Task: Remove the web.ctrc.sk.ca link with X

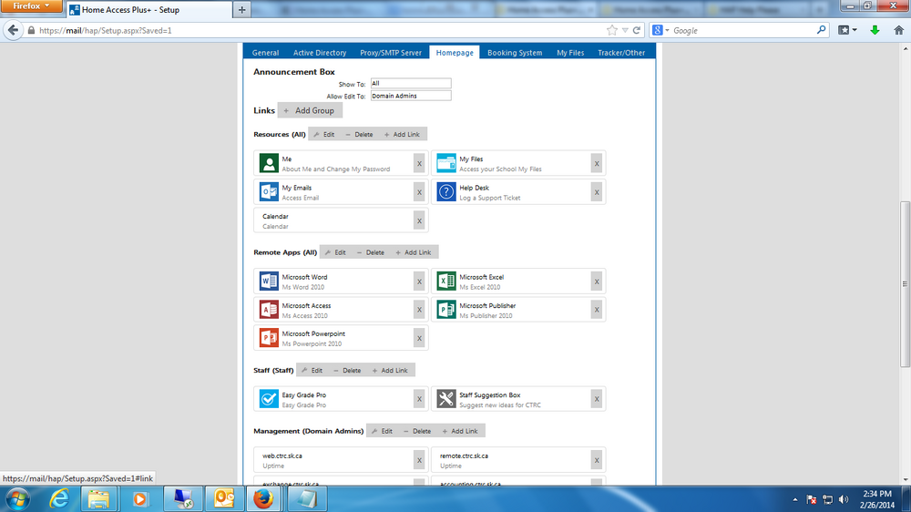Action: pyautogui.click(x=419, y=460)
